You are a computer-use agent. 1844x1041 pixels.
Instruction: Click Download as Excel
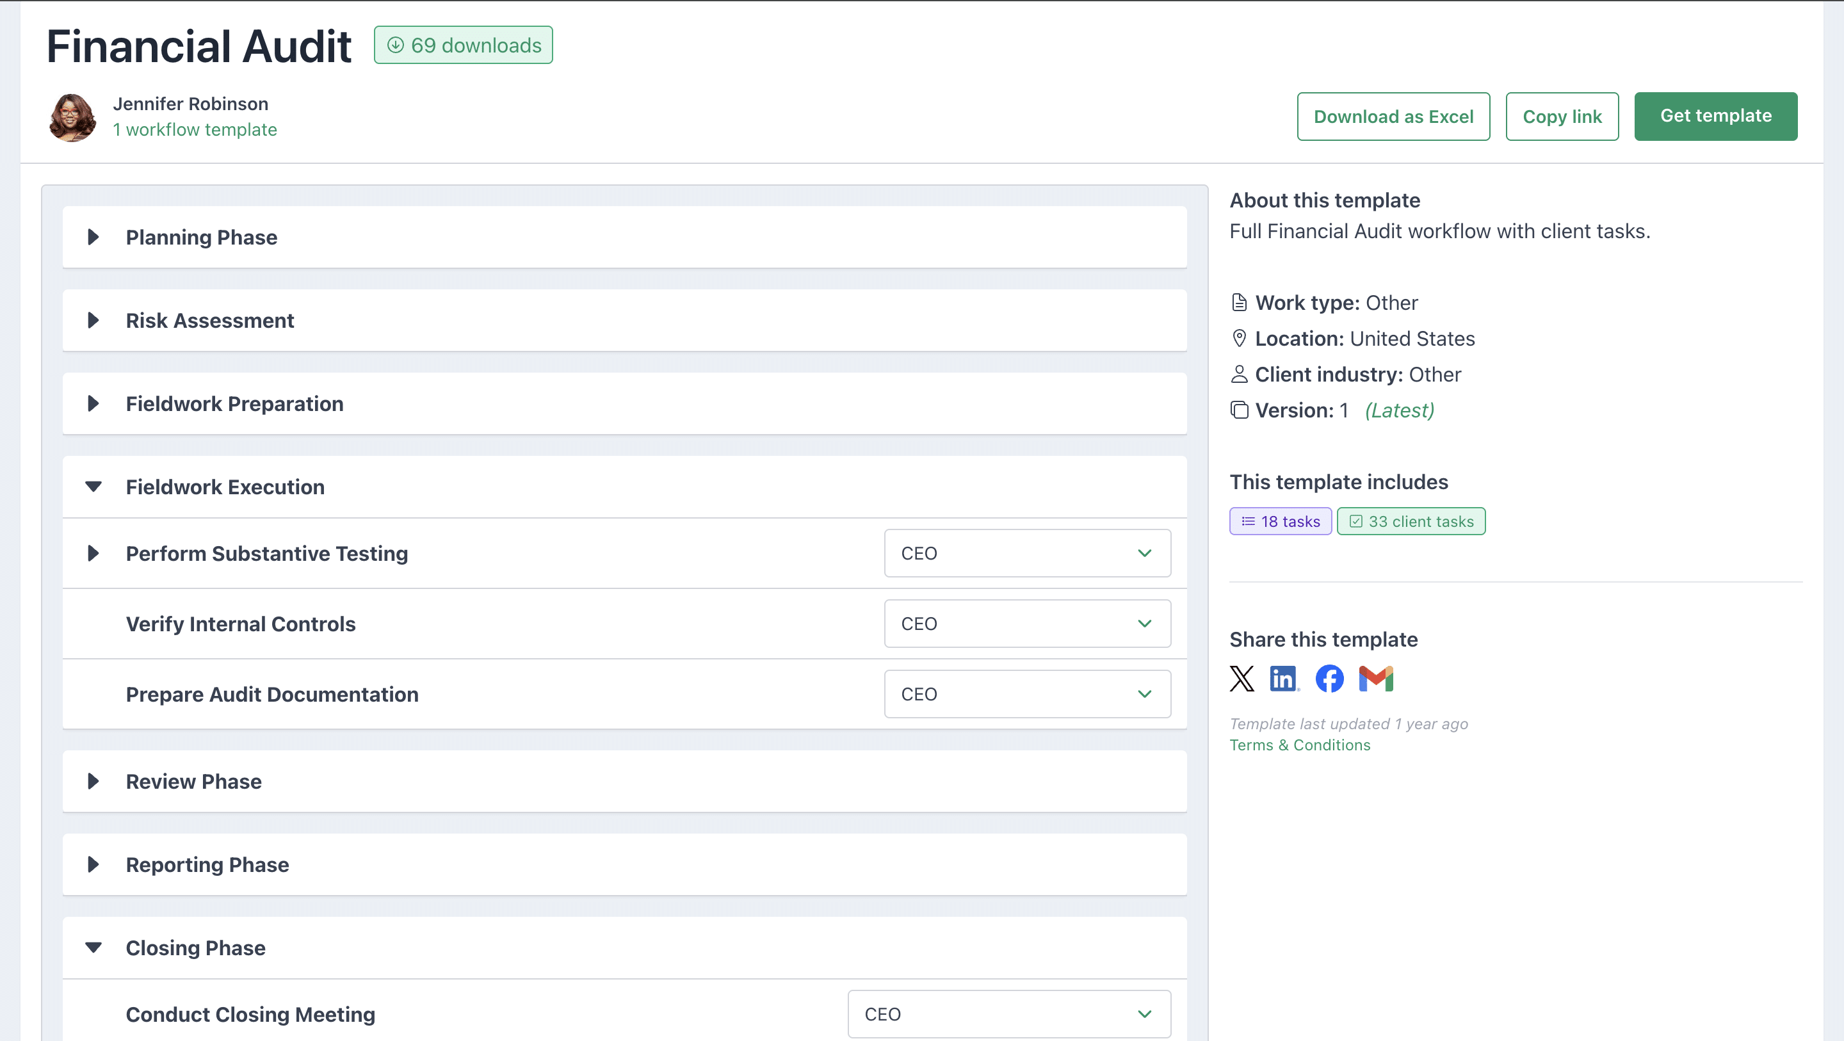pos(1393,116)
